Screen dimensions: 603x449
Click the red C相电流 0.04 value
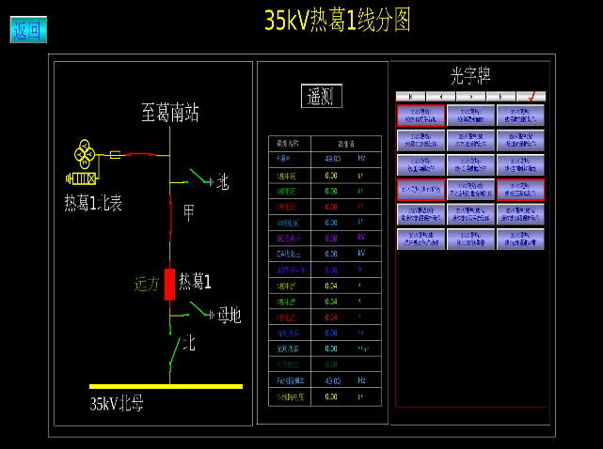[x=331, y=317]
